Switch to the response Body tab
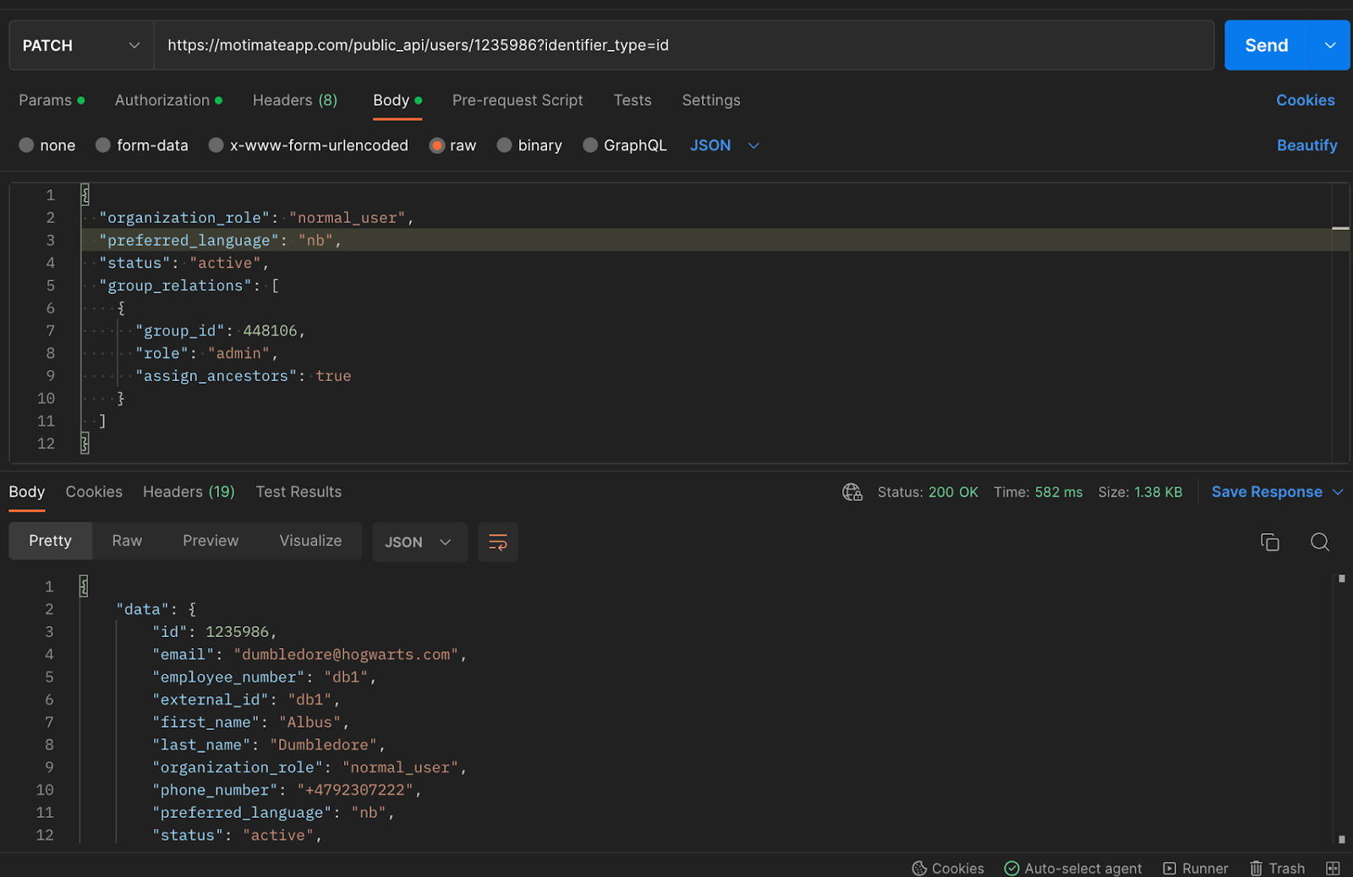This screenshot has height=877, width=1353. point(27,492)
